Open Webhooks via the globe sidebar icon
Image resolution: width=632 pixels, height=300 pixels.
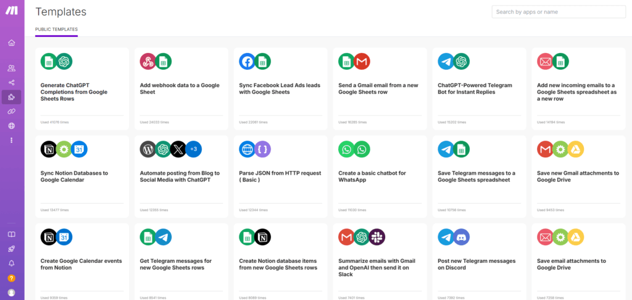[x=11, y=126]
